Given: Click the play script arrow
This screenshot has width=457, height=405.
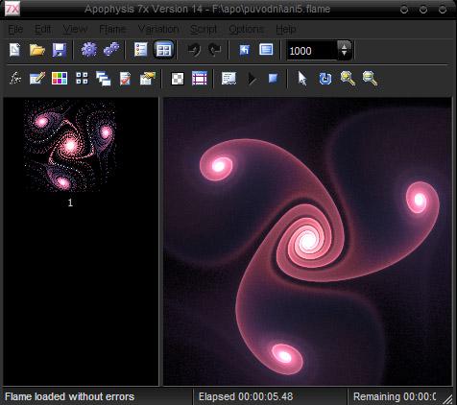Looking at the screenshot, I should click(x=252, y=79).
